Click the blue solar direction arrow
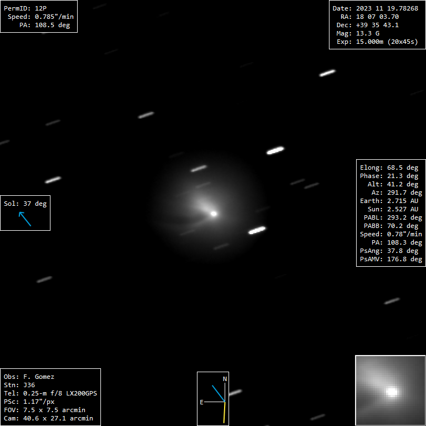 (x=25, y=219)
